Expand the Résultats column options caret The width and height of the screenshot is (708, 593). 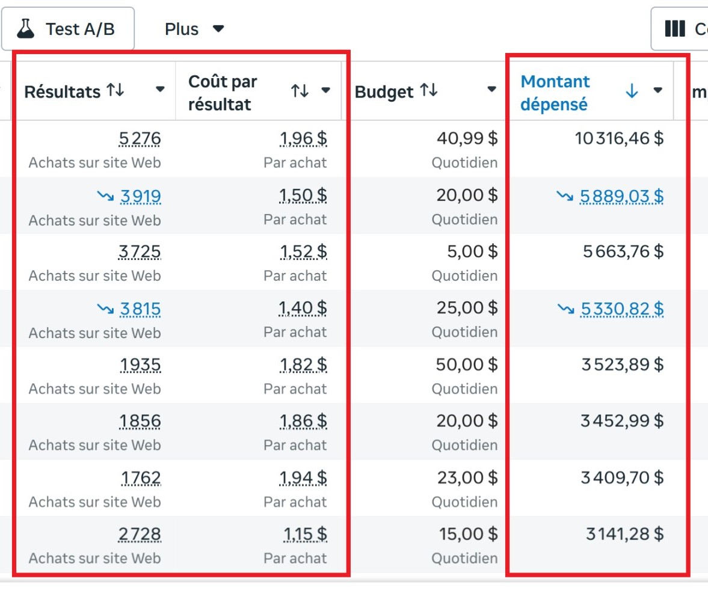(160, 89)
